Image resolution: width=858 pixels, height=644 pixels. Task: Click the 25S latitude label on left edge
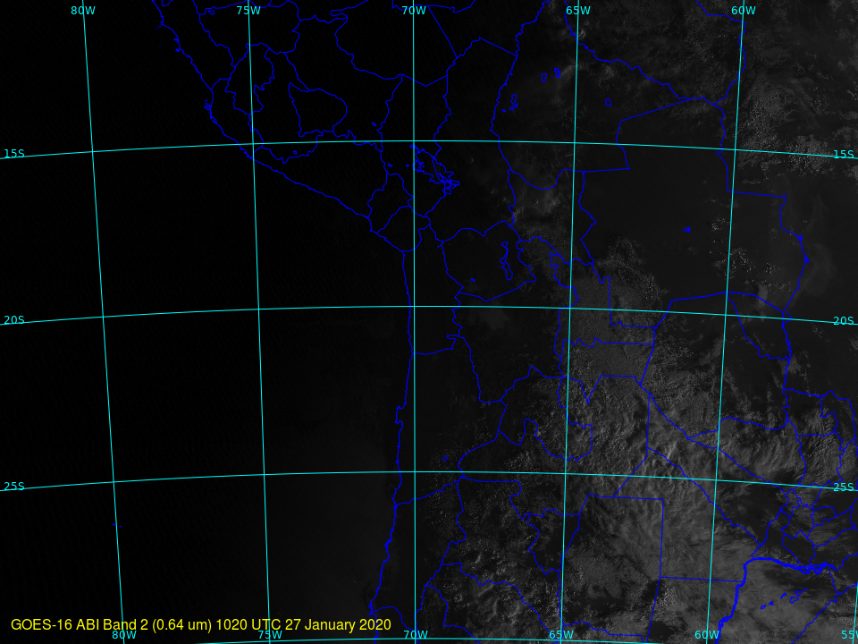14,487
